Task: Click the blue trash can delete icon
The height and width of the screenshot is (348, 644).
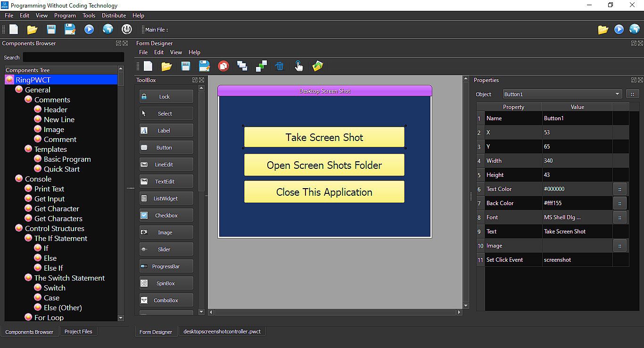Action: click(x=280, y=66)
